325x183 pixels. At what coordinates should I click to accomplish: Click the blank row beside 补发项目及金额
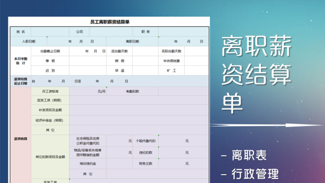coord(139,110)
